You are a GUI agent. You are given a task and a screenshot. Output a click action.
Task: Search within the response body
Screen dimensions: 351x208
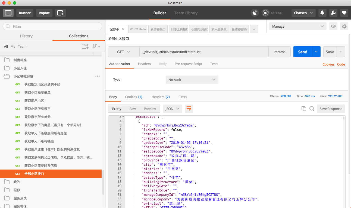(312, 109)
